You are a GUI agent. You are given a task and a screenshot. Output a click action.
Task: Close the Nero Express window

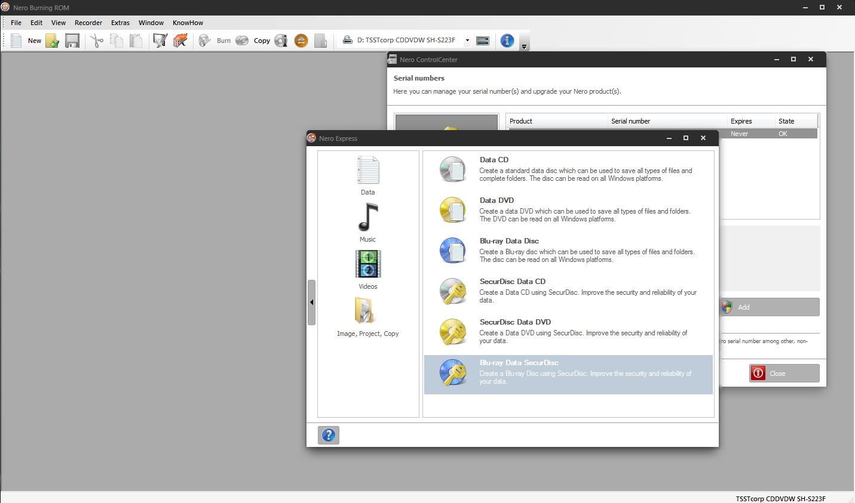click(x=703, y=138)
